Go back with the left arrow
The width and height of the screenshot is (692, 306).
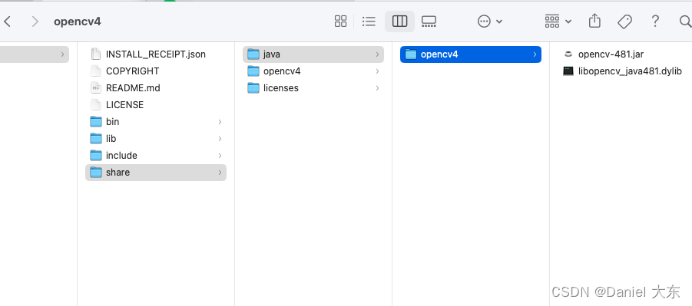click(x=8, y=21)
